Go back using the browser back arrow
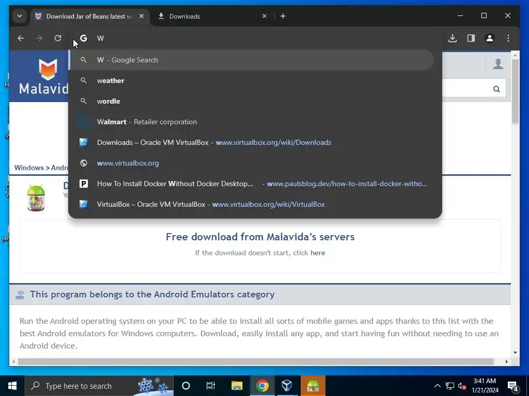This screenshot has height=396, width=529. coord(21,38)
